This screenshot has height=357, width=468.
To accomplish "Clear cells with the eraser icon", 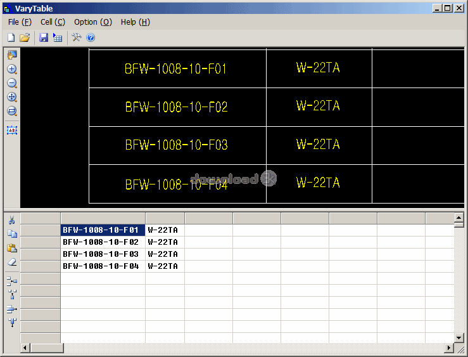I will pos(12,262).
